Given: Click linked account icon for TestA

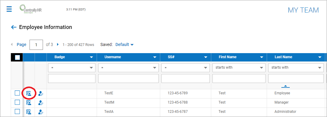Looking at the screenshot, I should coord(41,112).
